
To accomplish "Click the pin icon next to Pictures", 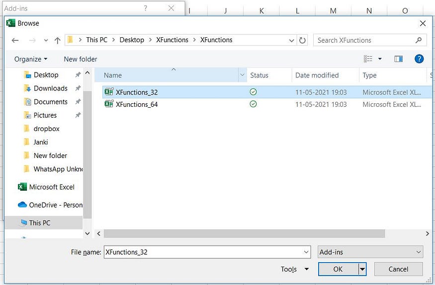I will pyautogui.click(x=78, y=115).
